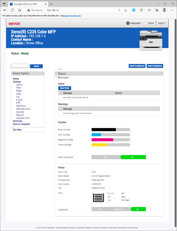This screenshot has width=177, height=231.
Task: Click 'No warnings exist on the device.' message
Action: click(77, 113)
